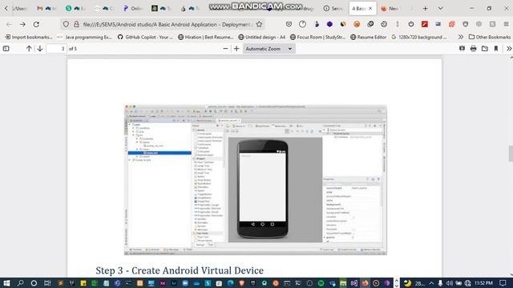This screenshot has width=513, height=288.
Task: Open the Automatic Zoom dropdown
Action: [x=269, y=49]
